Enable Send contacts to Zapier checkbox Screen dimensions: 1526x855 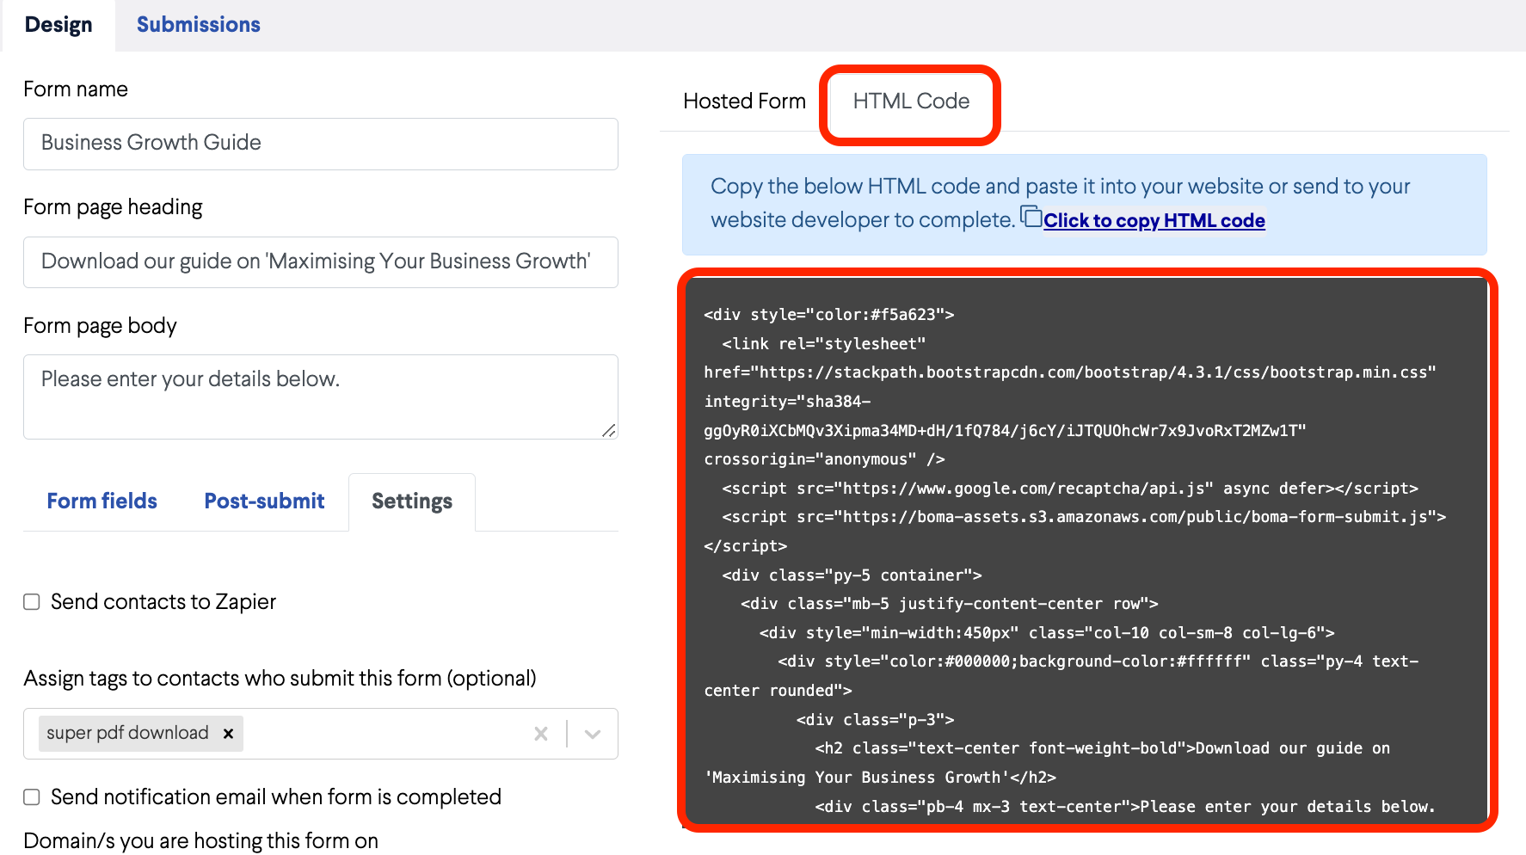click(x=32, y=602)
